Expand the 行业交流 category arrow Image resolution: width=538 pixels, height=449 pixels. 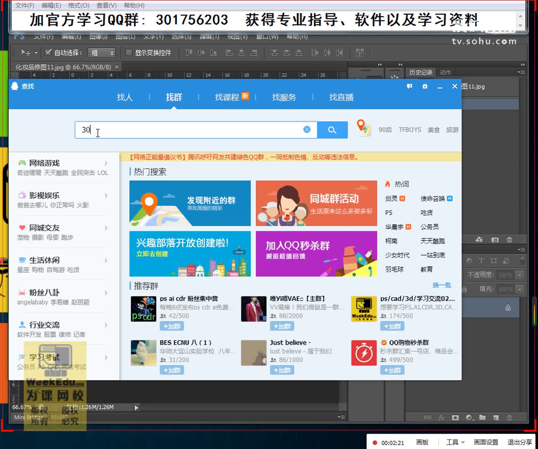pos(106,326)
